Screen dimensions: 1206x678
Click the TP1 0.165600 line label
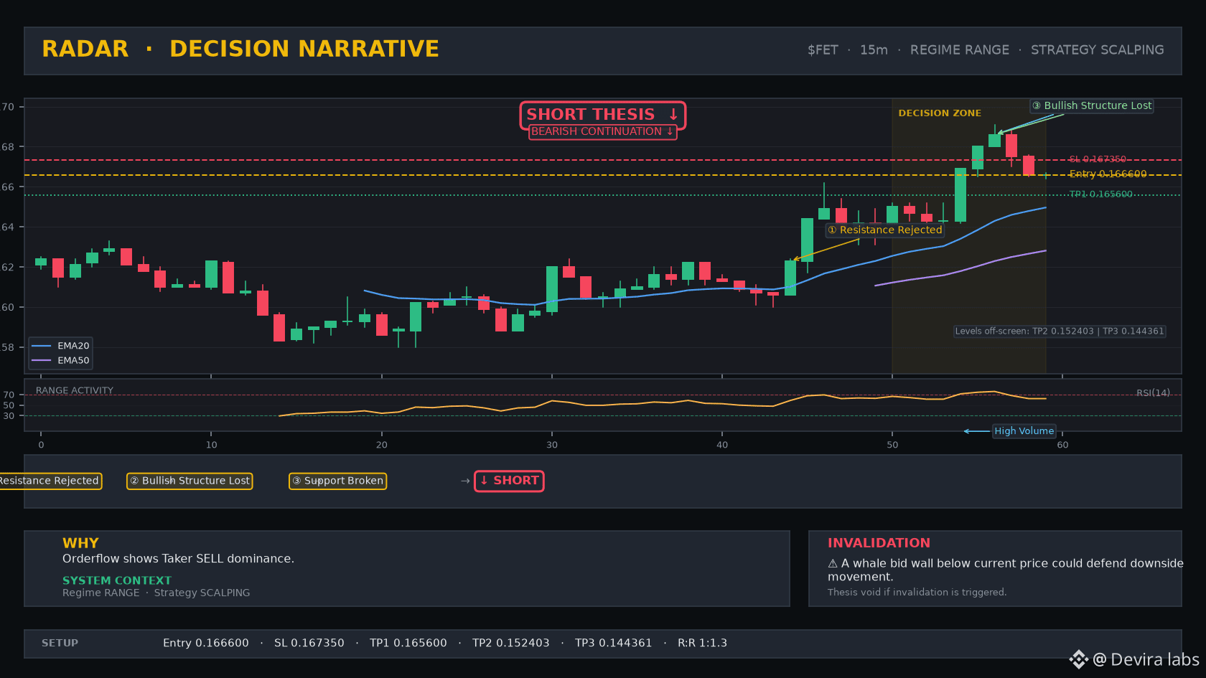[1100, 194]
